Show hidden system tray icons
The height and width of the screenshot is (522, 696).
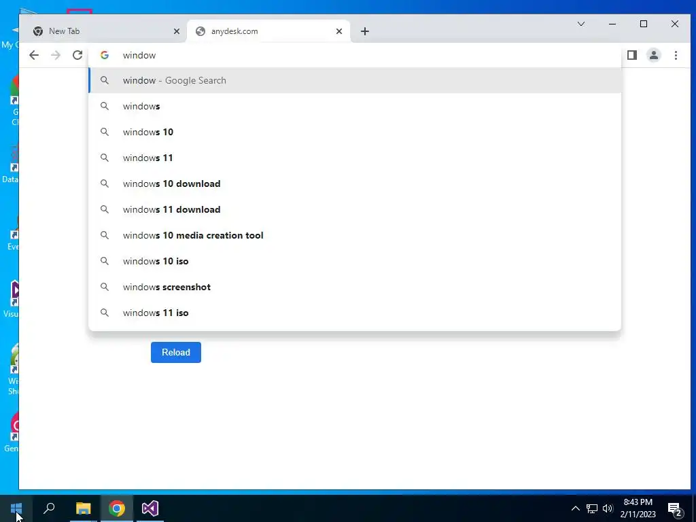click(575, 508)
